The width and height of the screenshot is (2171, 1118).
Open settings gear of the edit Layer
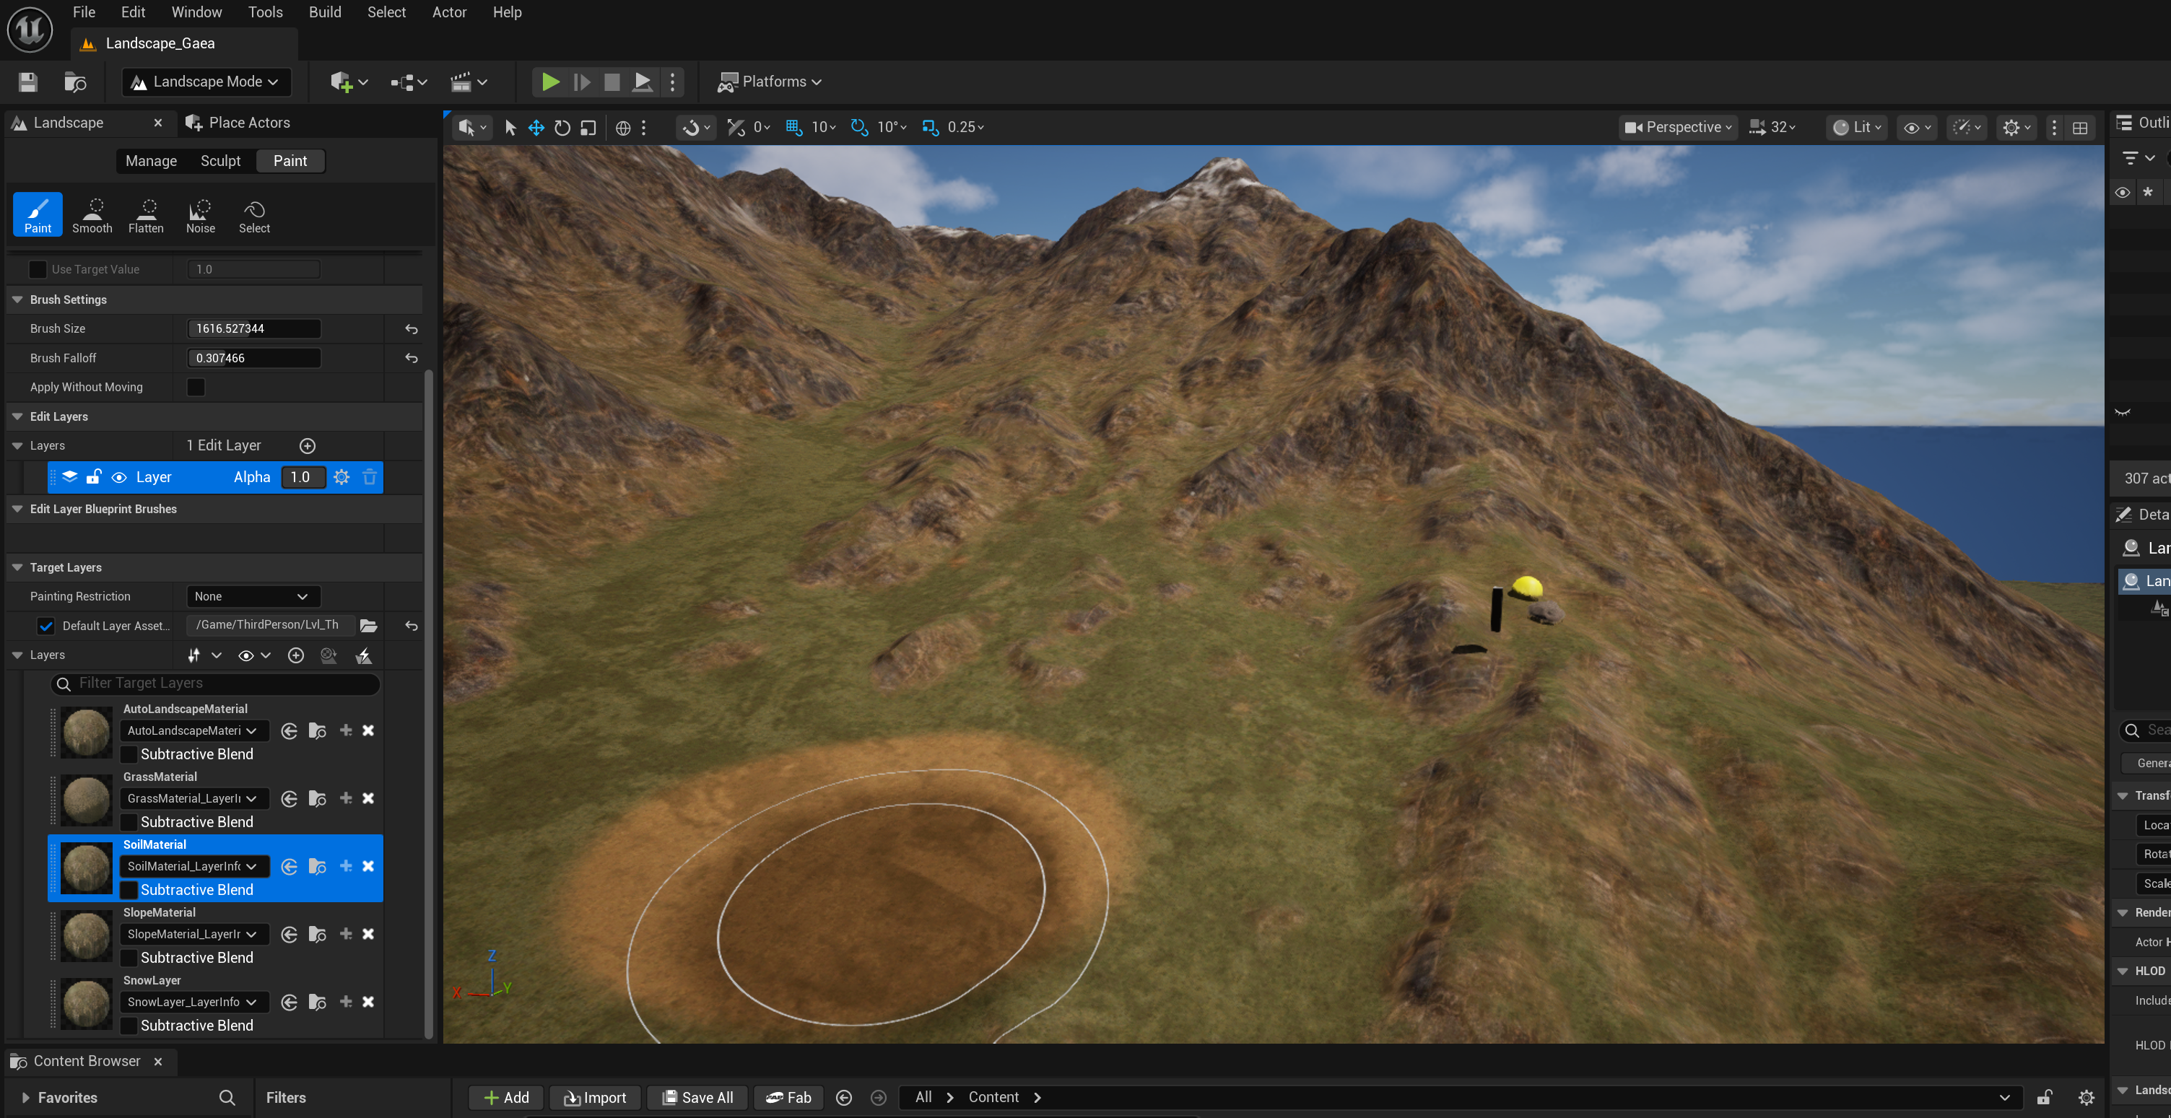(341, 477)
